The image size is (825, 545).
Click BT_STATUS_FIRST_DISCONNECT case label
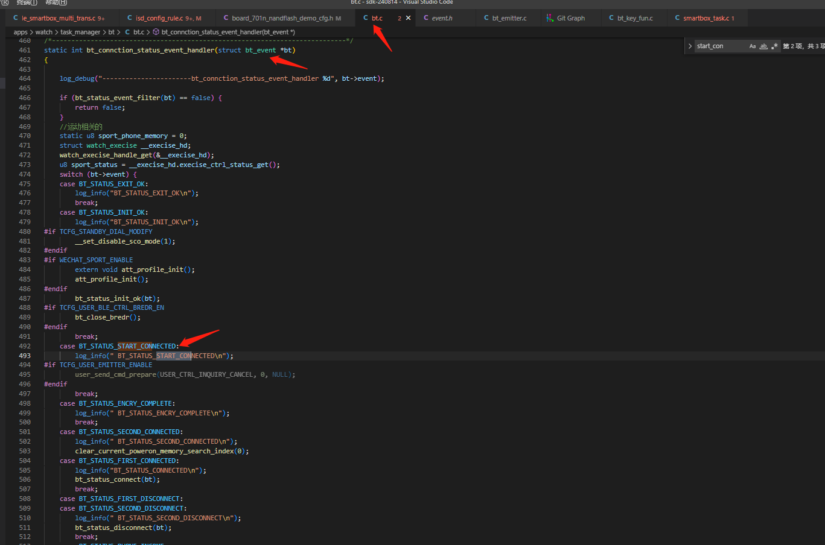[130, 499]
